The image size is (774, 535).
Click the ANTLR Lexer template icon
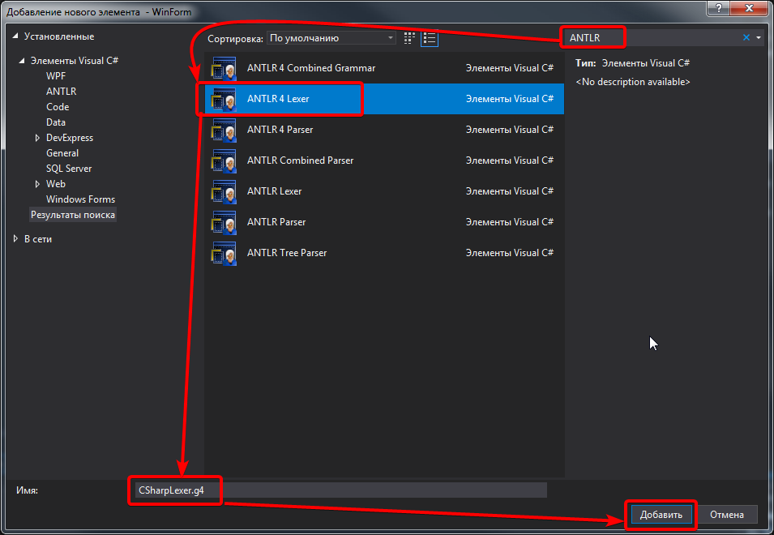click(x=225, y=191)
